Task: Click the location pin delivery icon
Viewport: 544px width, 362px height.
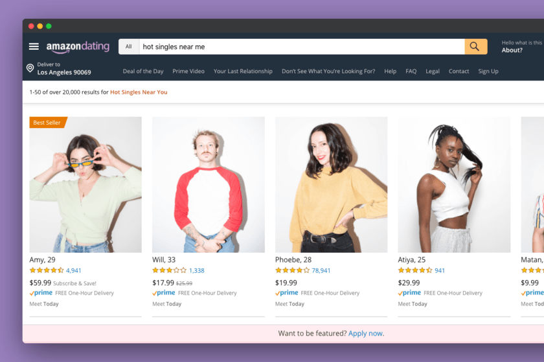Action: (30, 68)
